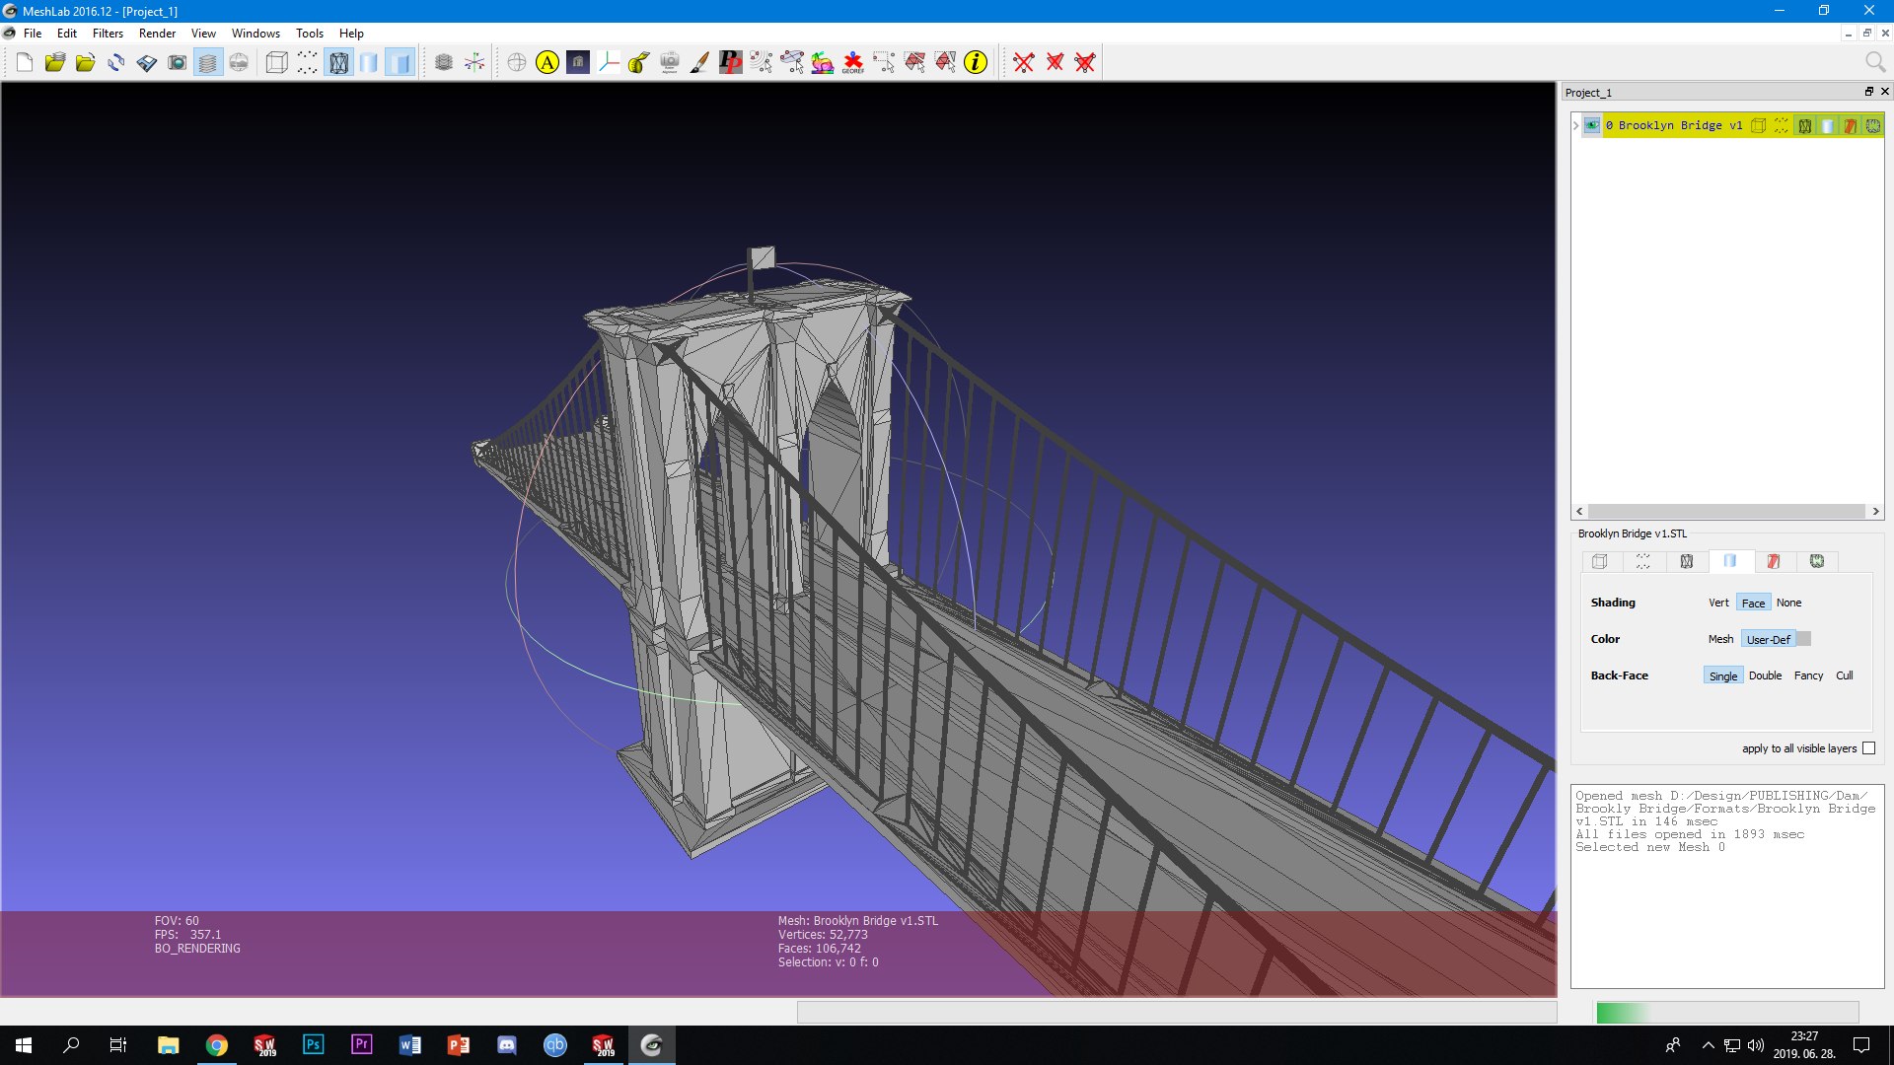Image resolution: width=1894 pixels, height=1065 pixels.
Task: Click the Select Connected Components icon
Action: 945,63
